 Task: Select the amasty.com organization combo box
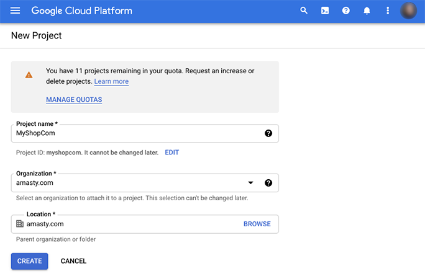[x=145, y=183]
